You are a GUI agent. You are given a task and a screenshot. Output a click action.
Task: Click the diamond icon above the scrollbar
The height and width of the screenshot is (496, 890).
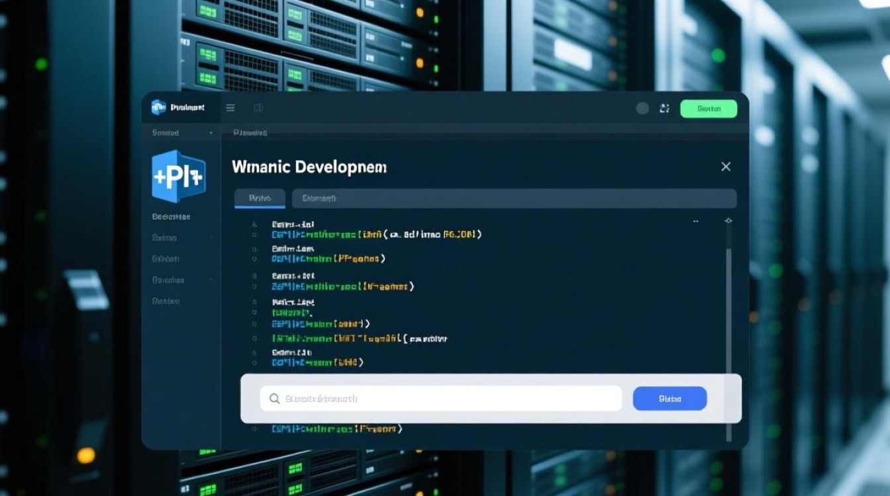point(728,221)
